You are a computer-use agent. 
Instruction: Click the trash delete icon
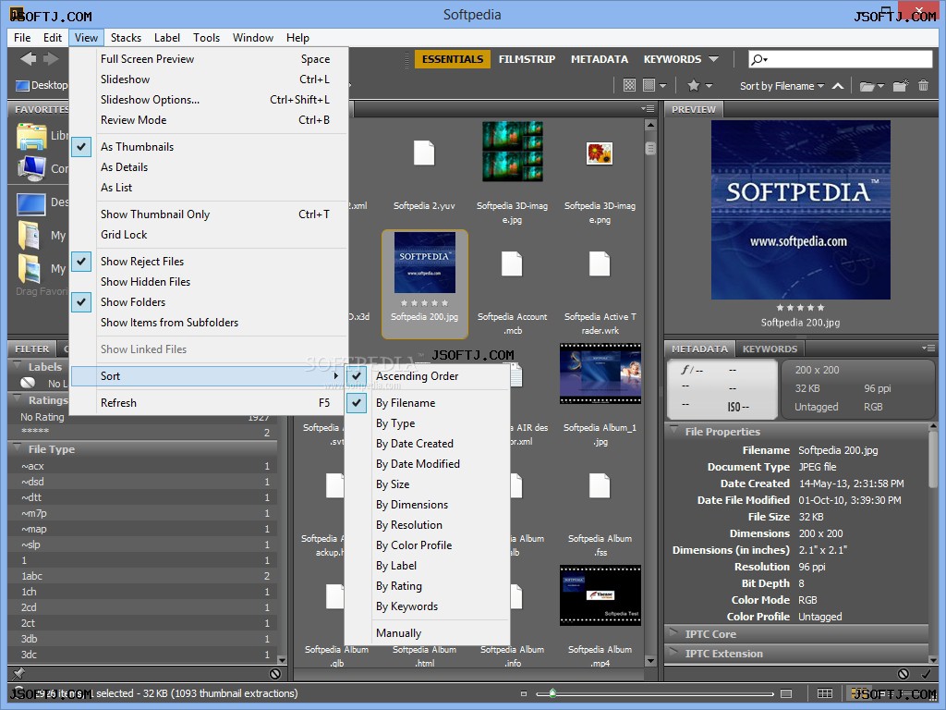coord(923,85)
